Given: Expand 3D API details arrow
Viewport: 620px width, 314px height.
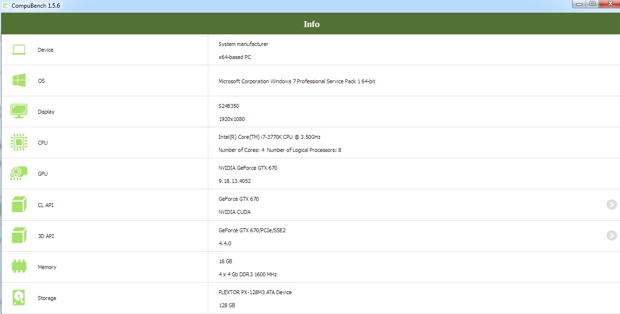Looking at the screenshot, I should pos(611,236).
